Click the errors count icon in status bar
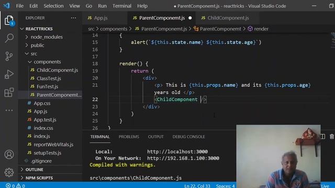335x188 pixels. (x=8, y=186)
